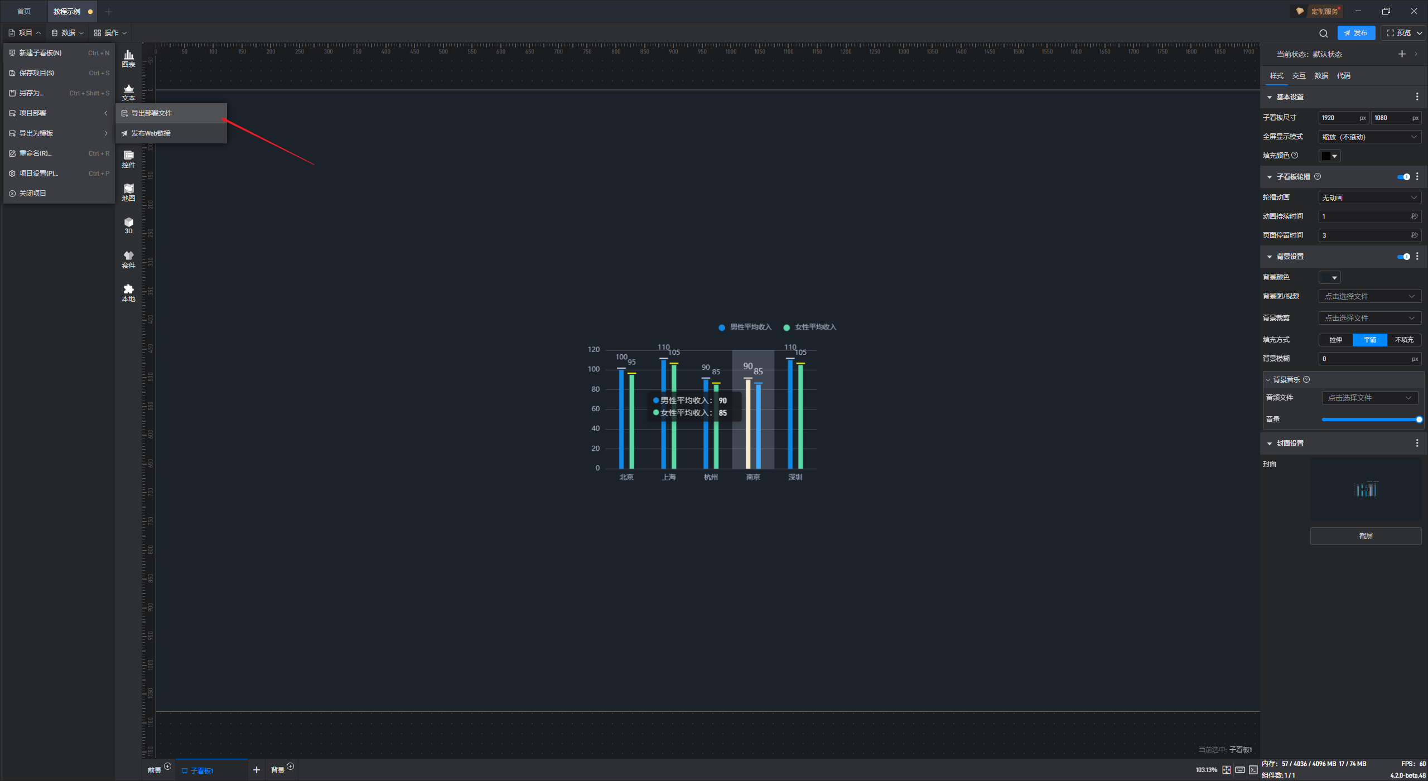
Task: Click the plus icon to add sub-board
Action: click(x=256, y=770)
